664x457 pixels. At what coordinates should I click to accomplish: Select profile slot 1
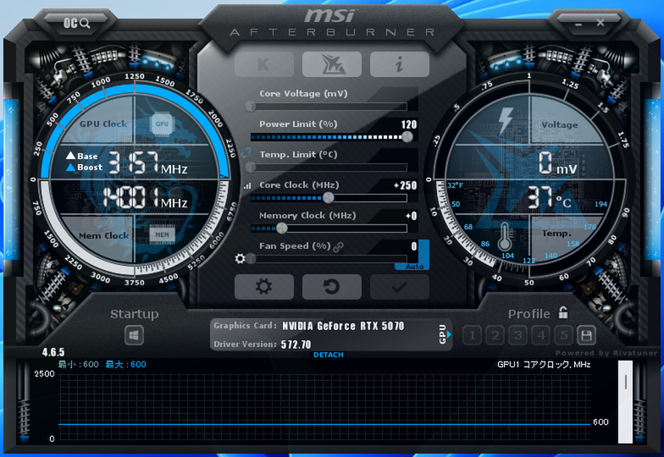click(472, 335)
